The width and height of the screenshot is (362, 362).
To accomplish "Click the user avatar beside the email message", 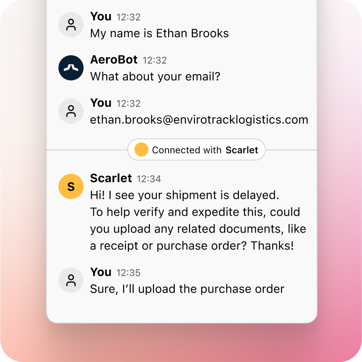I will [x=71, y=111].
